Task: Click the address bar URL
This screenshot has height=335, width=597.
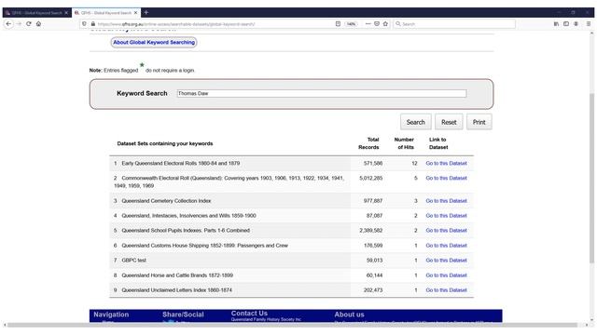Action: (x=176, y=24)
